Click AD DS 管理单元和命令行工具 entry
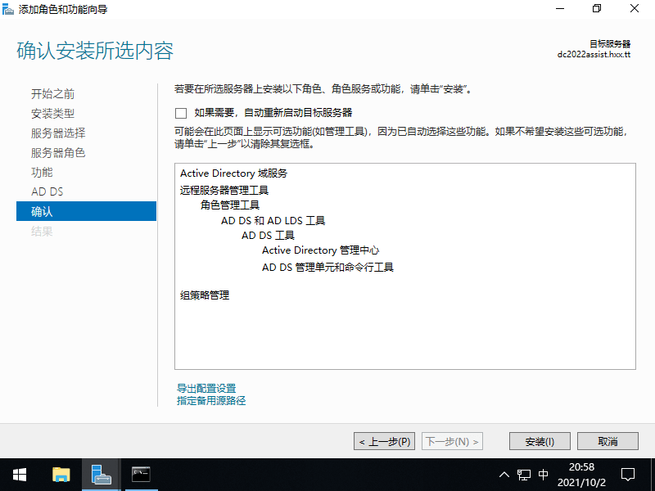The image size is (655, 491). [328, 268]
